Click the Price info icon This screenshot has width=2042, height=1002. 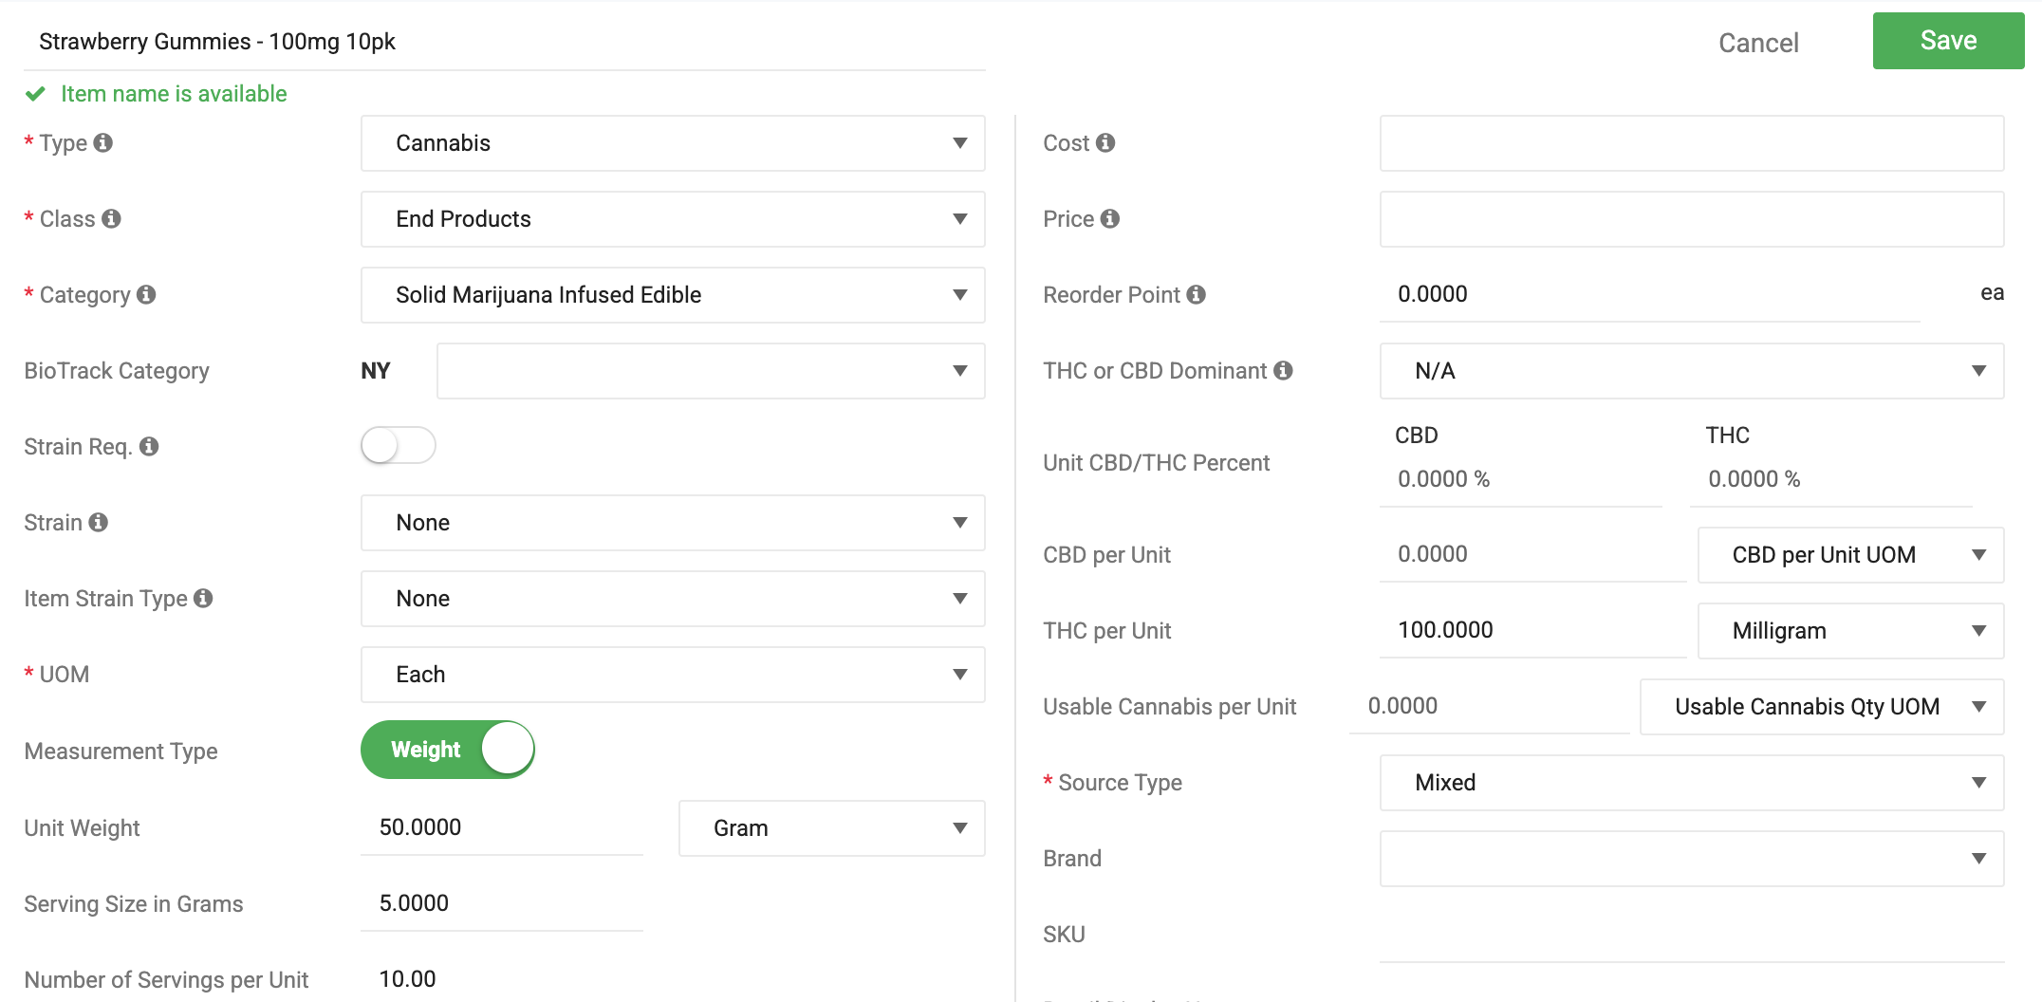pos(1110,218)
